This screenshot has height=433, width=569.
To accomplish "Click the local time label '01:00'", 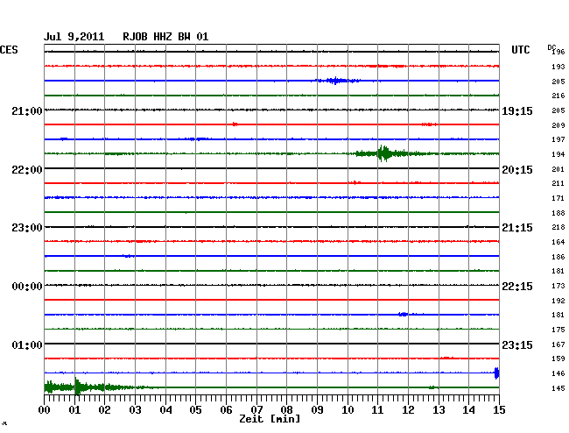I will coord(27,344).
